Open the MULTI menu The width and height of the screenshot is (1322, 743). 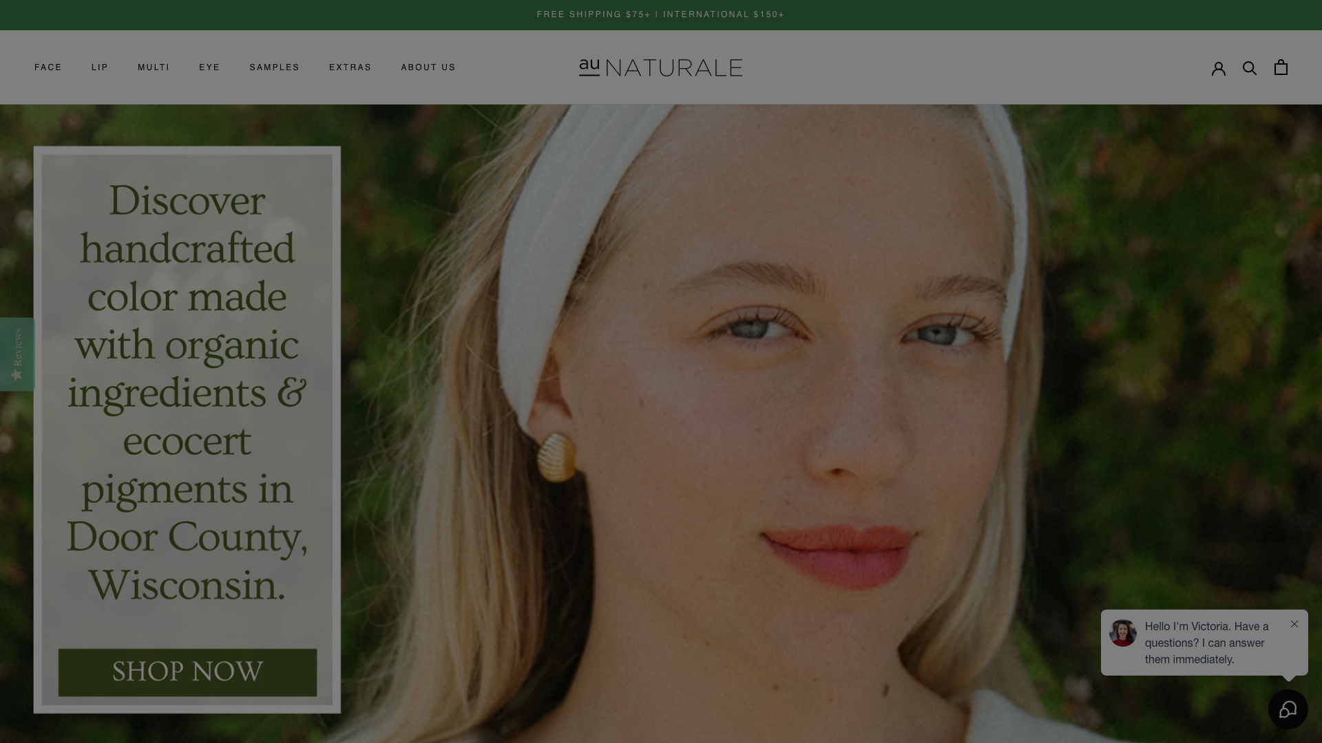(x=154, y=67)
